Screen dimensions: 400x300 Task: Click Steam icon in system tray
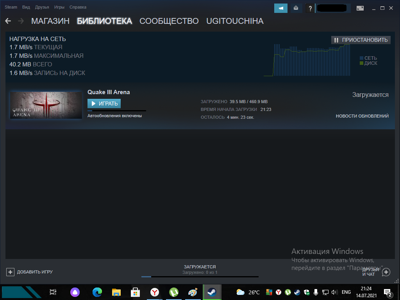click(x=297, y=292)
